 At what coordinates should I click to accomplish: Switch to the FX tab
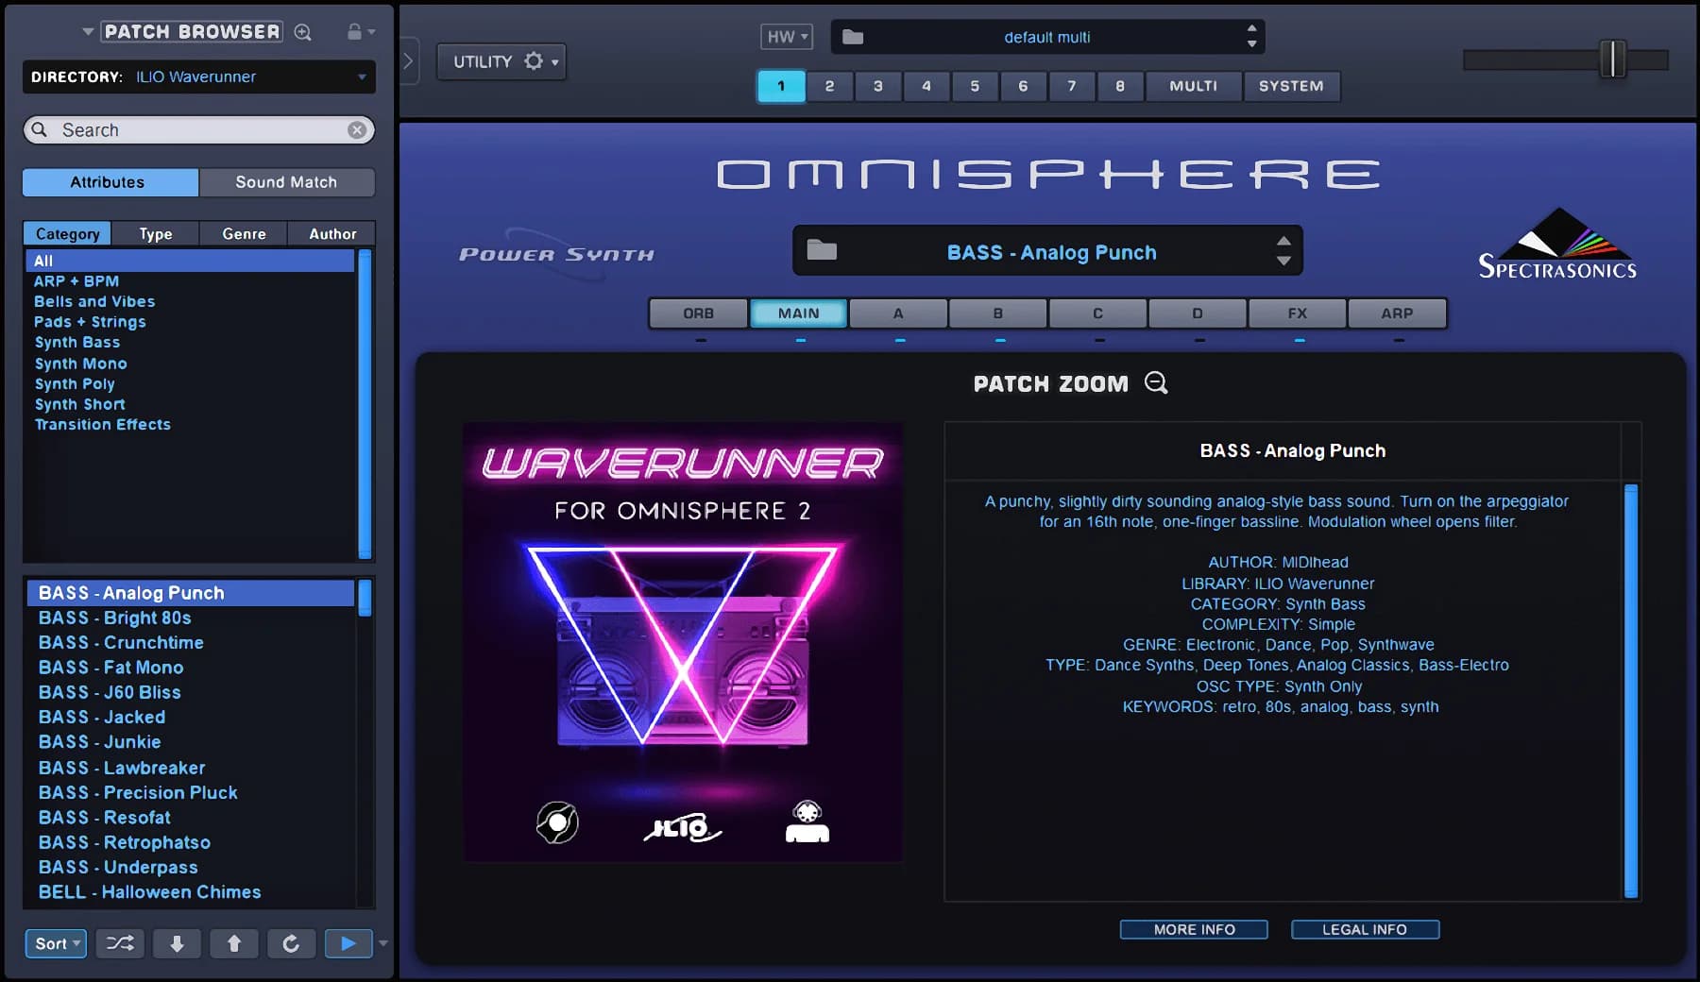1297,313
